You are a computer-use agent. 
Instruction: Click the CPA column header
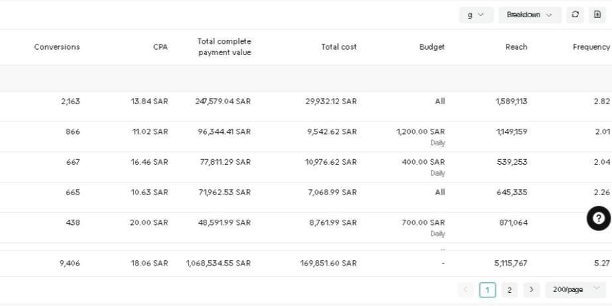coord(161,47)
